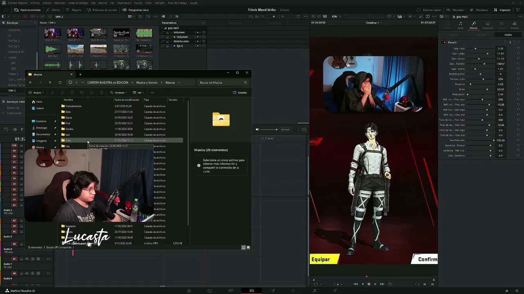This screenshot has width=524, height=294.
Task: Click the Musica y Sonido breadcrumb
Action: point(147,82)
